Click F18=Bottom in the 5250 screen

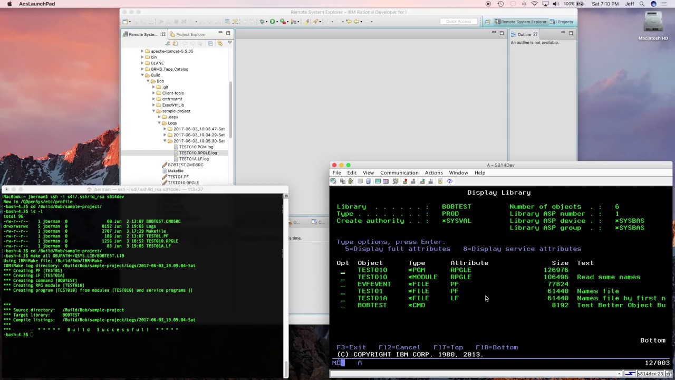tap(497, 347)
